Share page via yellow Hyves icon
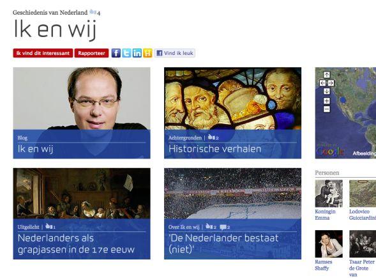376x278 pixels. tap(147, 53)
